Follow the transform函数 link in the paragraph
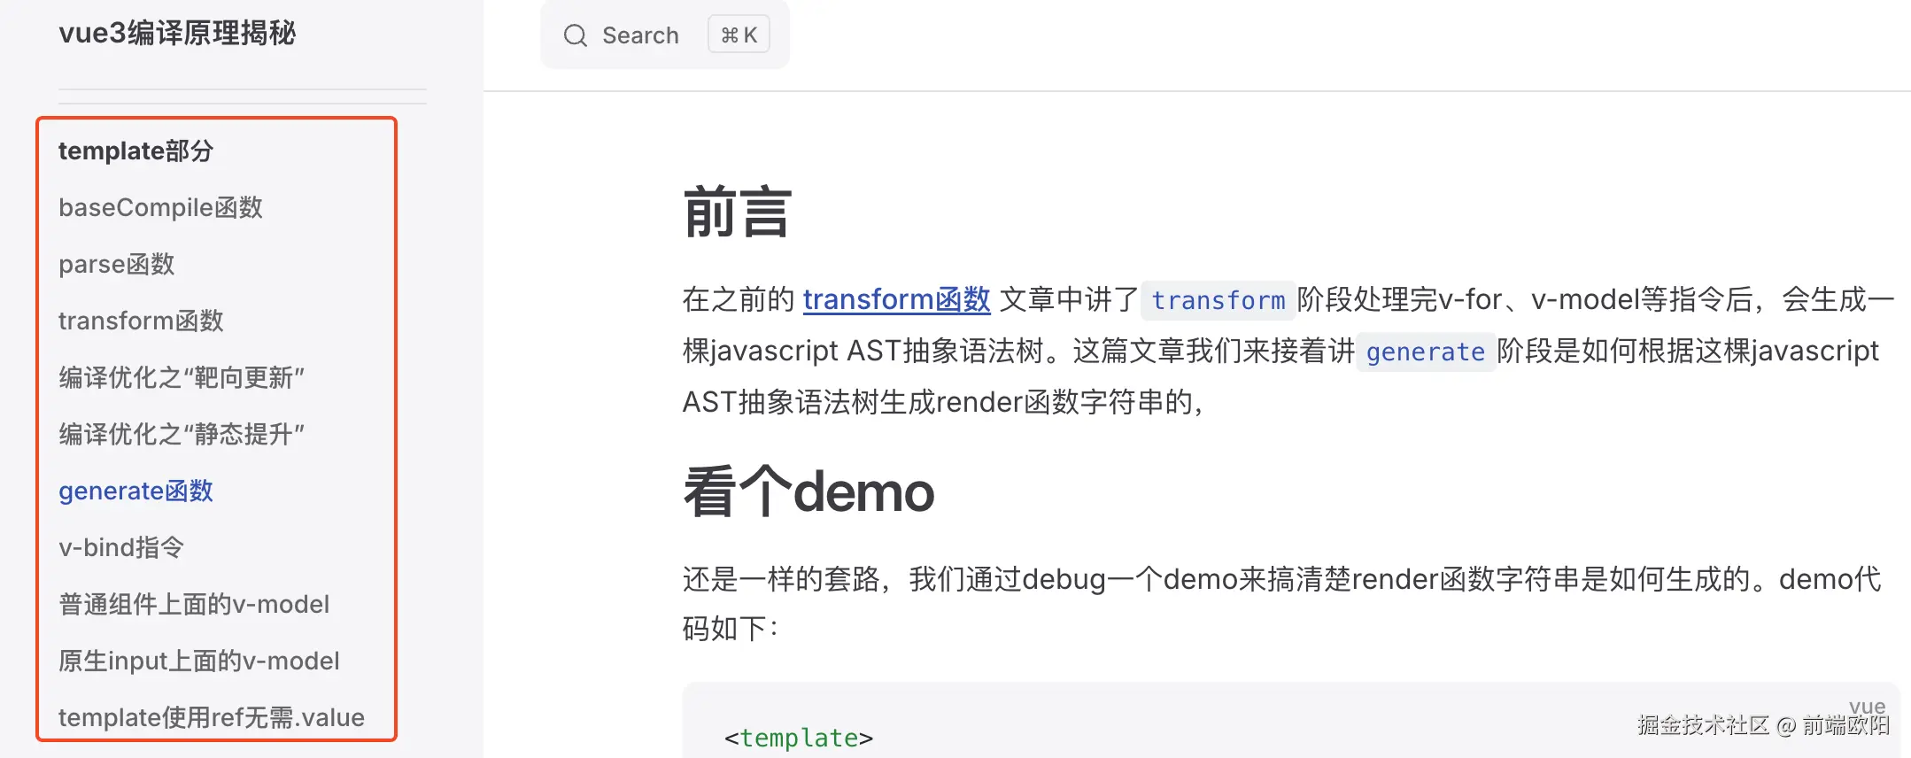Screen dimensions: 1911x758 tap(896, 300)
